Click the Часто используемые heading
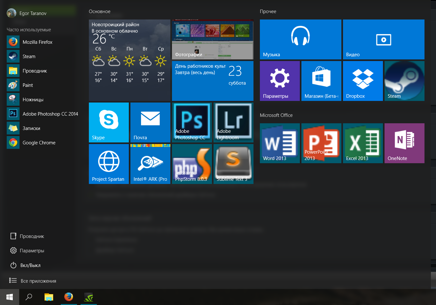 [x=29, y=30]
